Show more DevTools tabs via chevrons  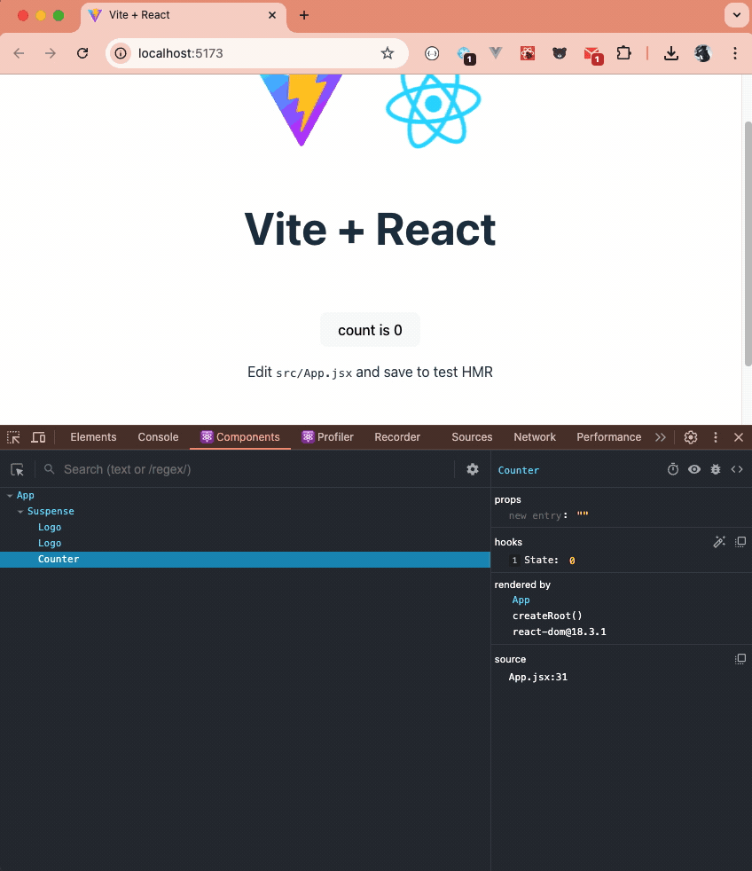pos(661,437)
